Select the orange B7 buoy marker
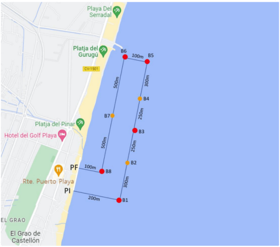The height and width of the screenshot is (247, 280). point(112,116)
